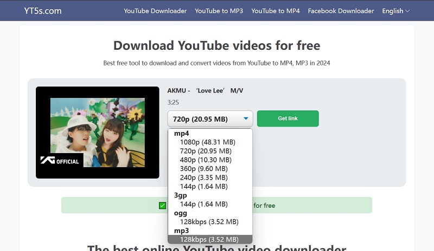Click the 3gp group header in list
The image size is (434, 251).
(x=181, y=195)
